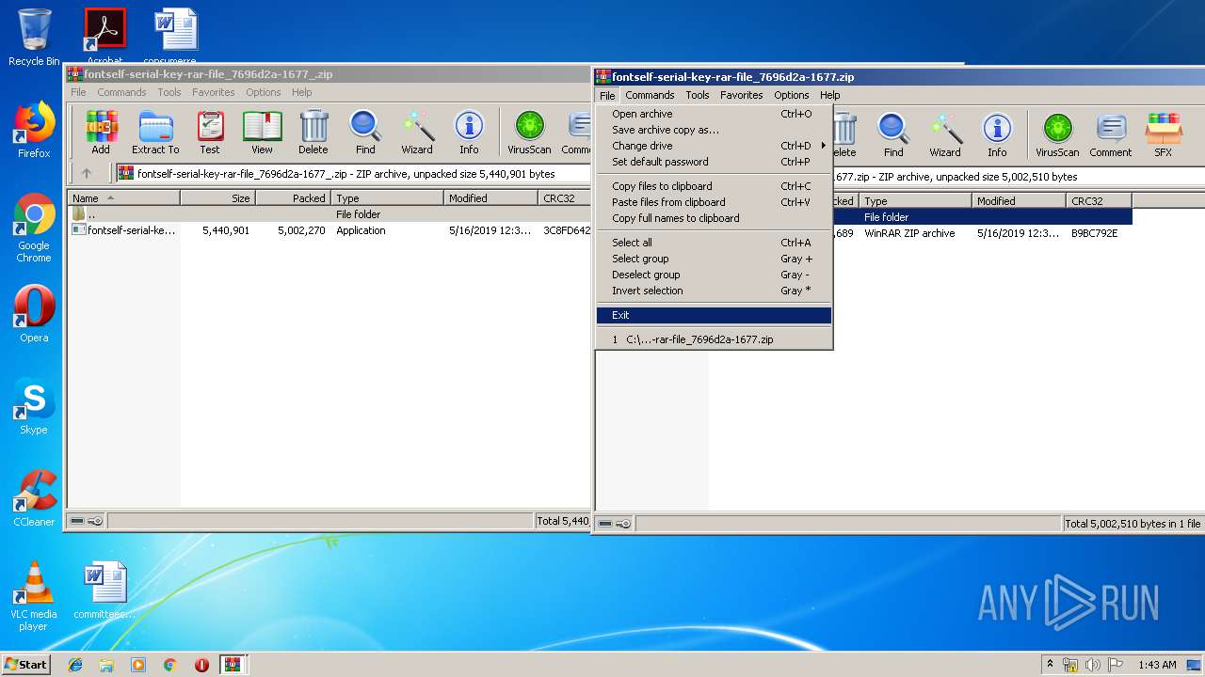Screen dimensions: 1205x677
Task: Go up one folder in left window
Action: click(x=87, y=173)
